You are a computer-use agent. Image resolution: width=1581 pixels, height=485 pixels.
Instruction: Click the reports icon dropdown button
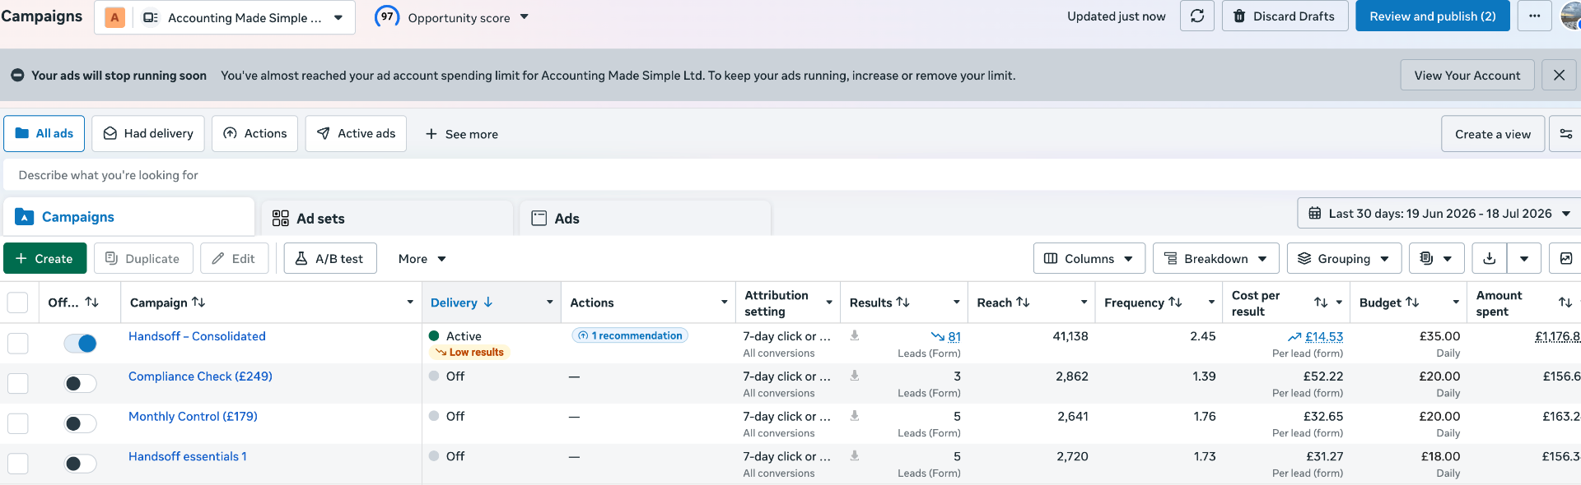click(1436, 258)
